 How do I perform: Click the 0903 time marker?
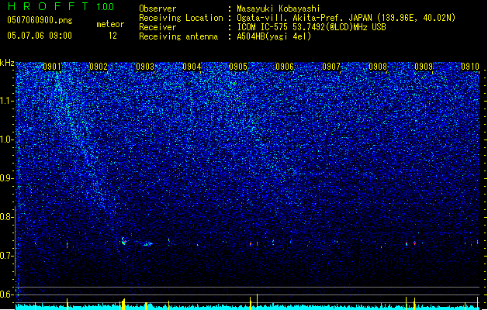pos(145,67)
